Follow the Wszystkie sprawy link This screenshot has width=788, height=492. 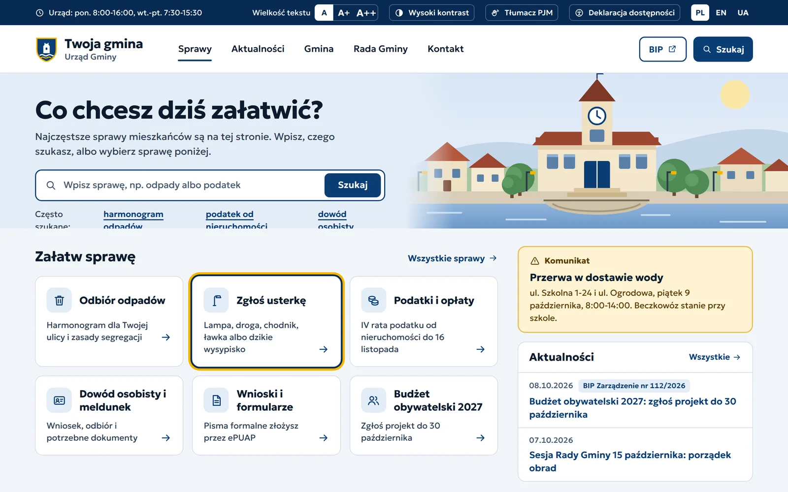452,258
